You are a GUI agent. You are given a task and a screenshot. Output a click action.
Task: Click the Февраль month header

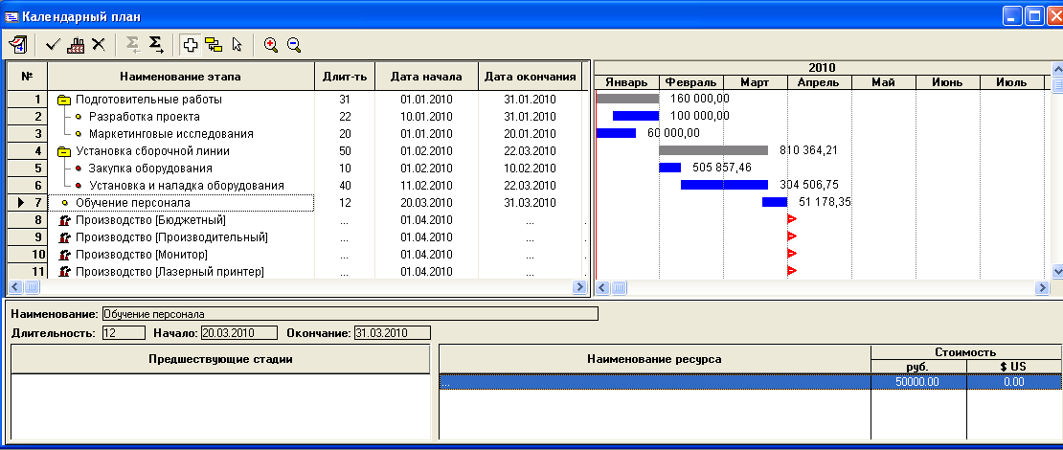[690, 82]
